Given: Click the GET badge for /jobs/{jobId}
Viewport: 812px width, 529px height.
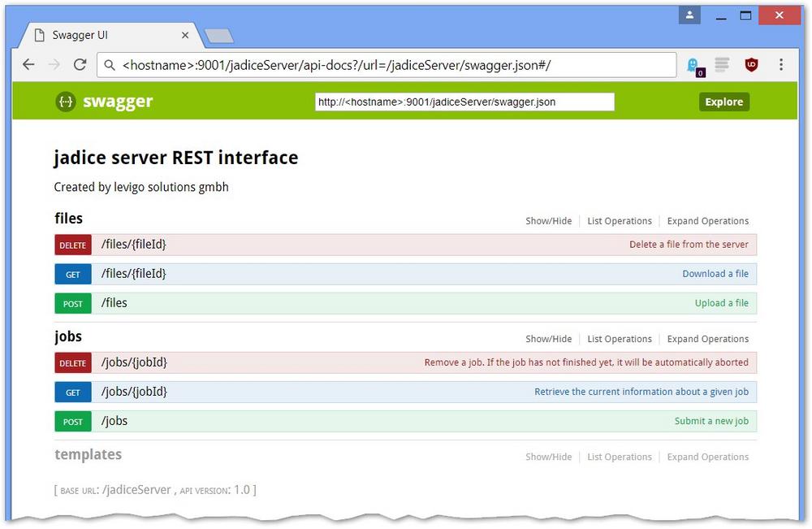Looking at the screenshot, I should [73, 392].
